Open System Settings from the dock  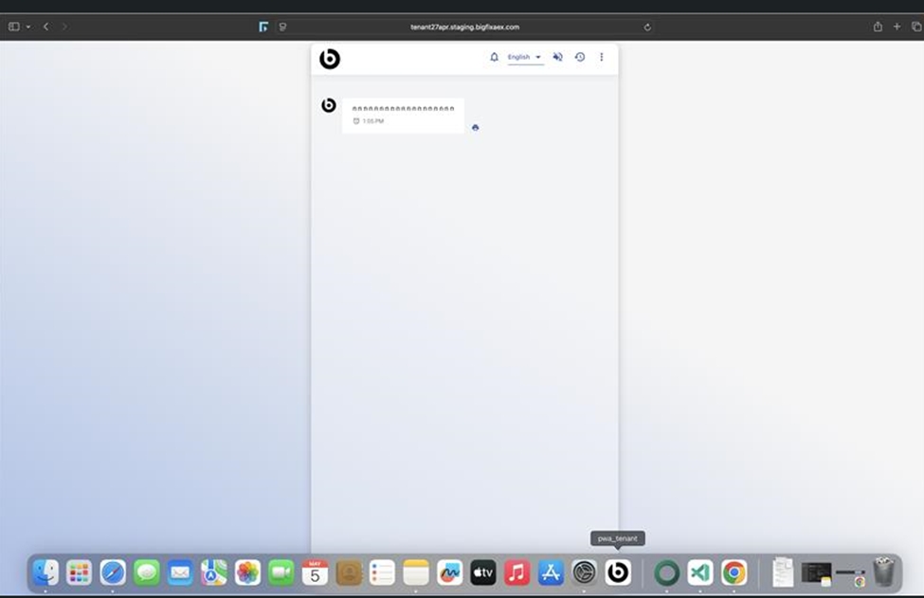click(584, 572)
